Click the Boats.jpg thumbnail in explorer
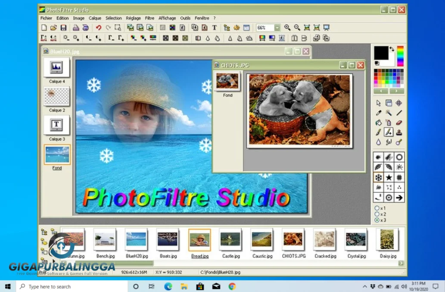Image resolution: width=445 pixels, height=292 pixels. [168, 240]
